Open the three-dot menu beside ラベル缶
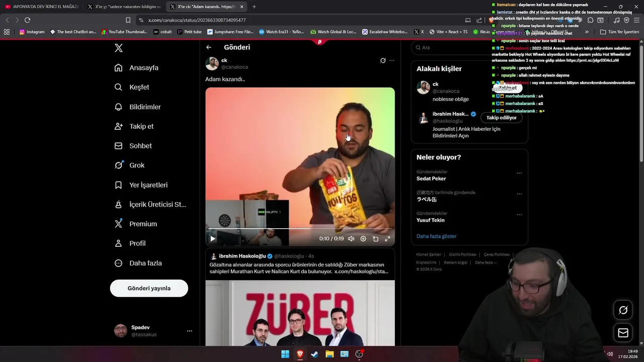The width and height of the screenshot is (644, 362). [519, 194]
